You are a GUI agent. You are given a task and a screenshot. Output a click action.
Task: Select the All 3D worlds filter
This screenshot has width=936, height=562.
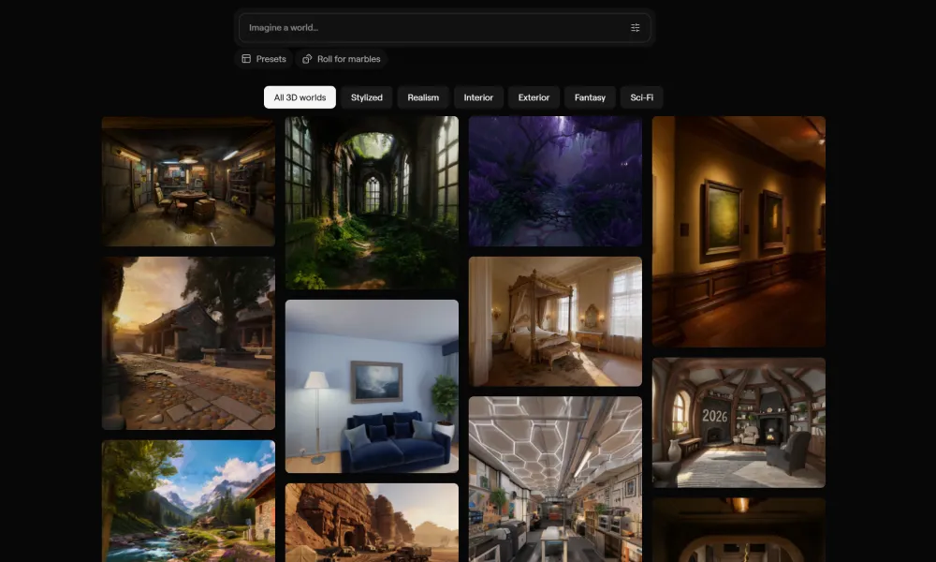[300, 97]
